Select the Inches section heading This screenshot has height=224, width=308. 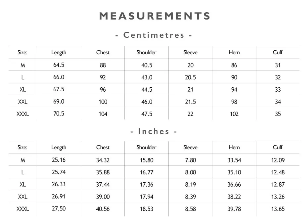click(x=154, y=131)
